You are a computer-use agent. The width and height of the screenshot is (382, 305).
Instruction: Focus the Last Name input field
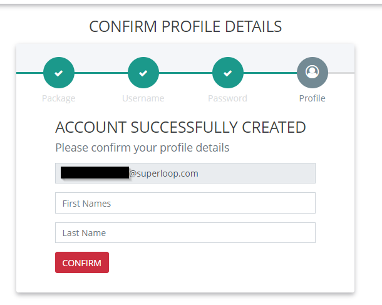tap(185, 232)
